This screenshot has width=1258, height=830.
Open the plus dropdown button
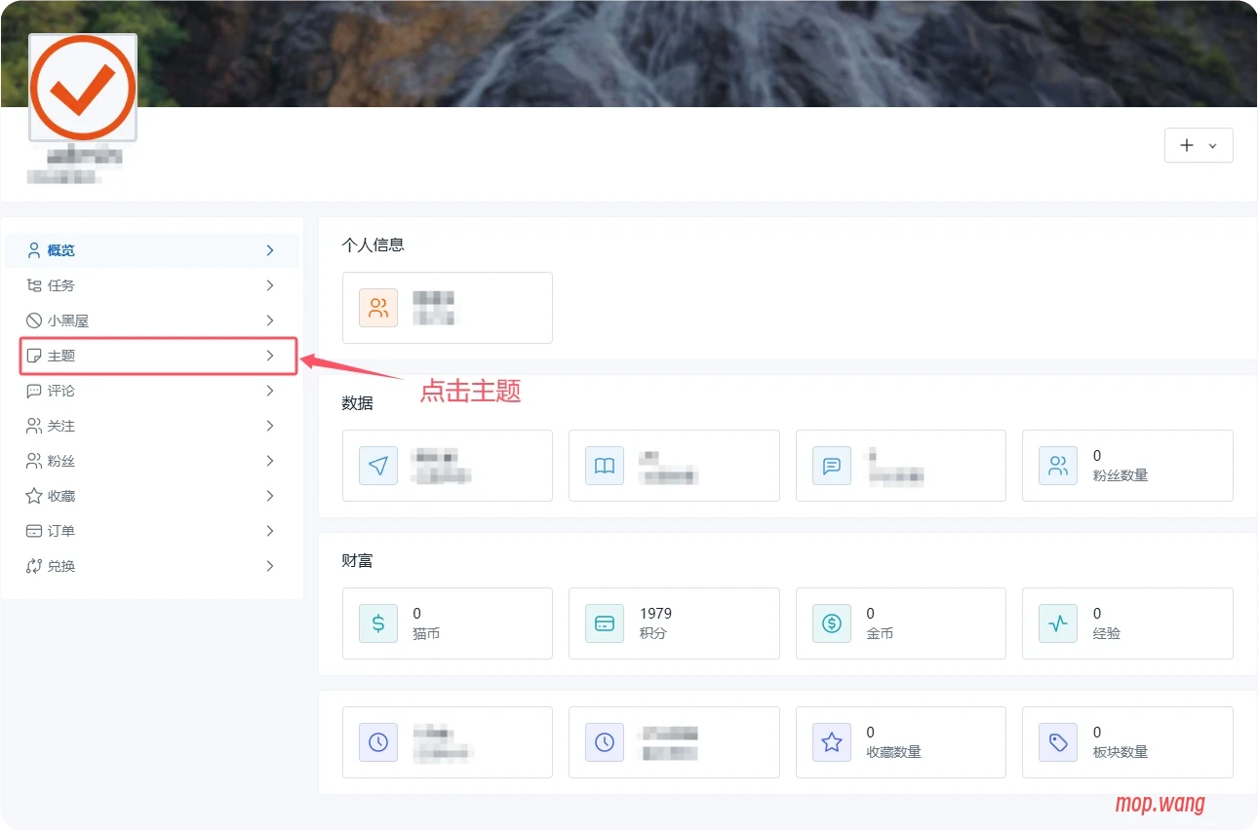tap(1199, 145)
